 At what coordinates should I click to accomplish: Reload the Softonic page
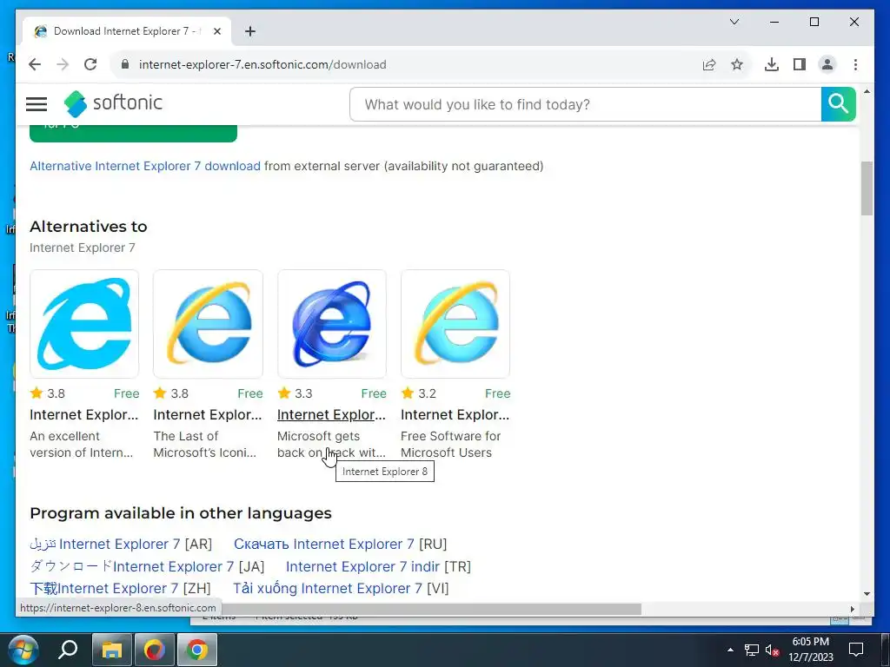[x=90, y=64]
